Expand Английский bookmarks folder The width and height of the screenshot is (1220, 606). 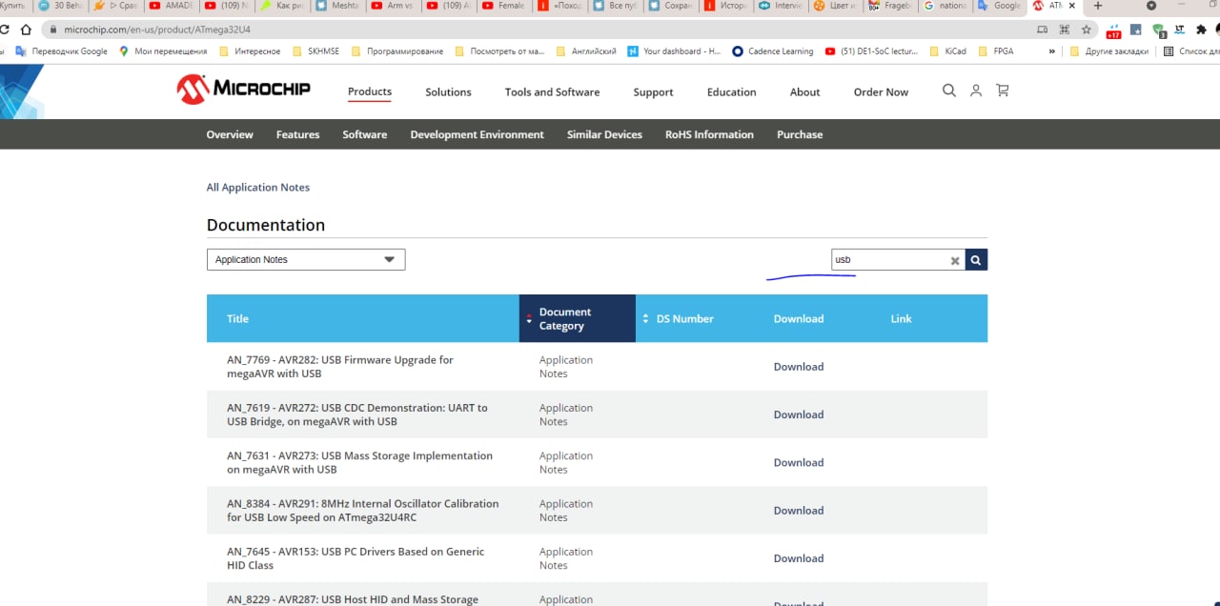586,51
